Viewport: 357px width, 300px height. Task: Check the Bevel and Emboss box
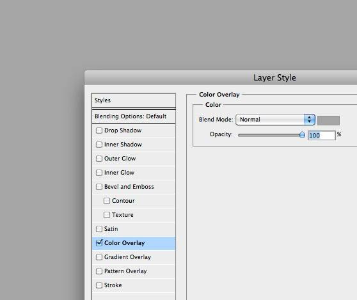(99, 187)
